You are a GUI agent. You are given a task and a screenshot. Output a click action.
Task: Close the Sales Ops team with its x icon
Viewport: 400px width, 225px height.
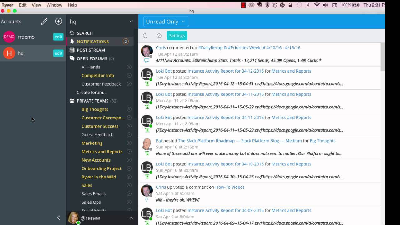(x=129, y=202)
